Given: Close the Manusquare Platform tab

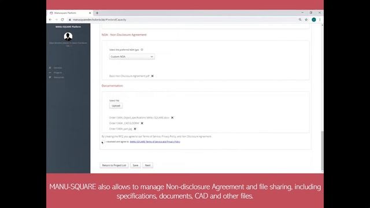Looking at the screenshot, I should (90, 13).
